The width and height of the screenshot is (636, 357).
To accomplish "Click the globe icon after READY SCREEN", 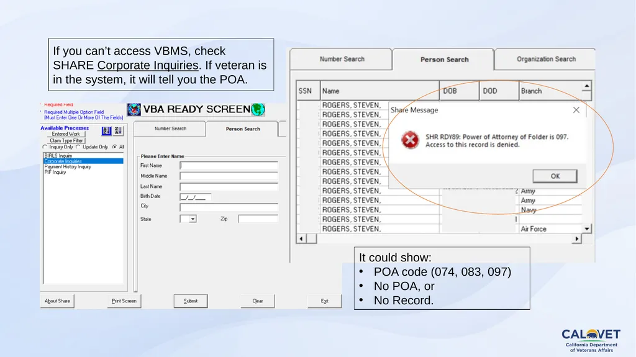I will point(258,109).
